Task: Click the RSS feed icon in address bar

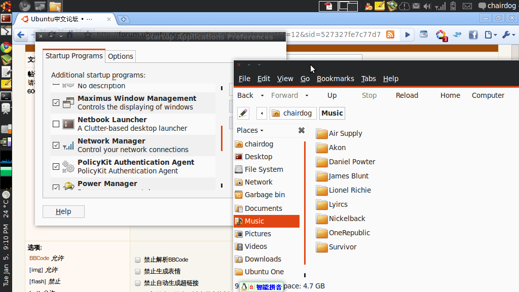Action: click(x=390, y=35)
